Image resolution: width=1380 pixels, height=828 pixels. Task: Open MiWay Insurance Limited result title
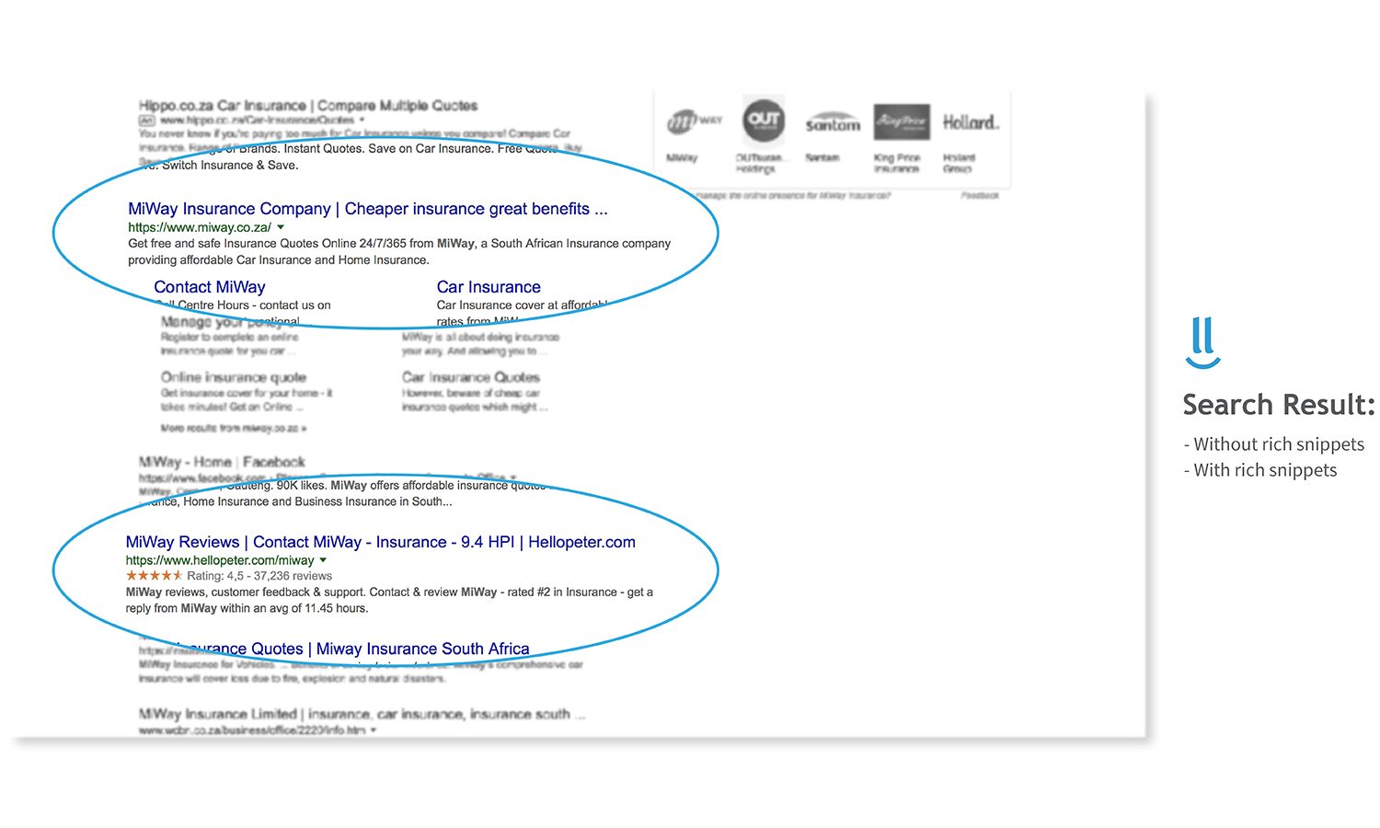tap(362, 714)
